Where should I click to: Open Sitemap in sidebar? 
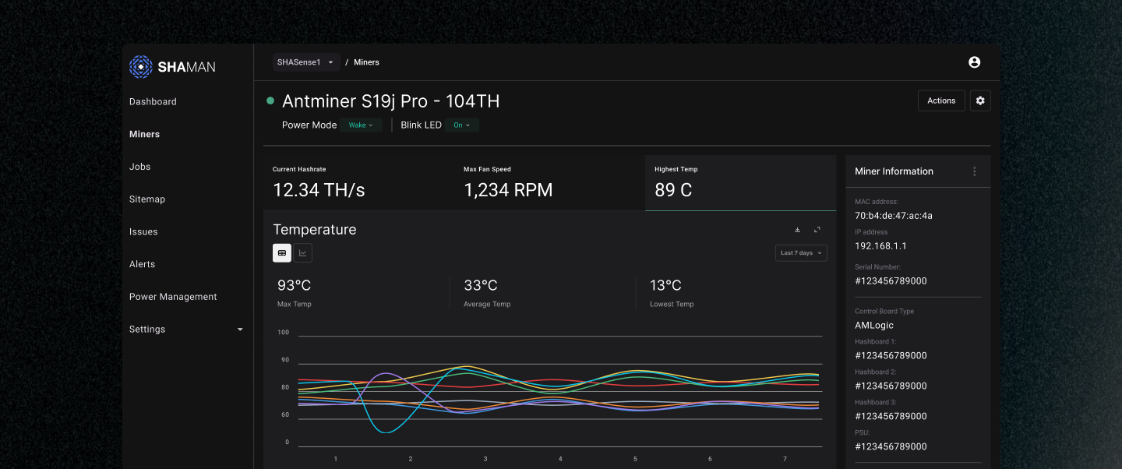point(147,199)
